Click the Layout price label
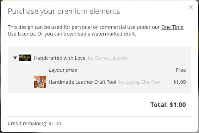 63,70
